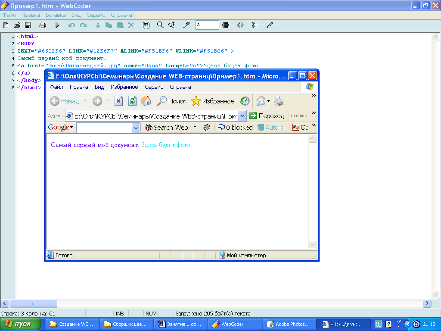Switch to Adobe Photos... taskbar item
This screenshot has height=331, width=441.
(x=289, y=324)
